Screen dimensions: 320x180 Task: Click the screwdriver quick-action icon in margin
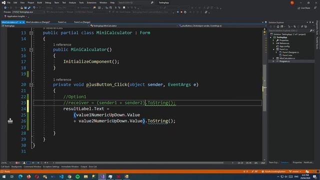point(10,121)
